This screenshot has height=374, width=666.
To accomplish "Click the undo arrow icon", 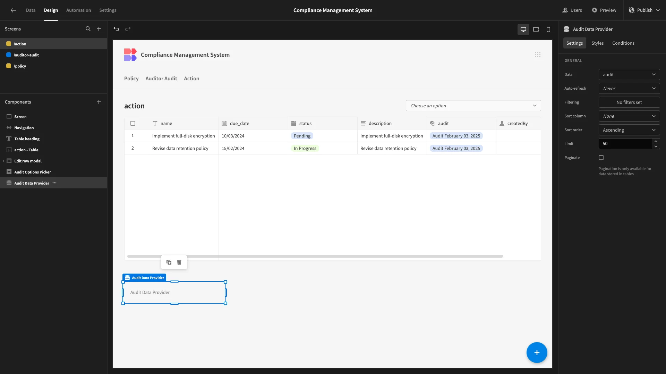I will tap(116, 29).
